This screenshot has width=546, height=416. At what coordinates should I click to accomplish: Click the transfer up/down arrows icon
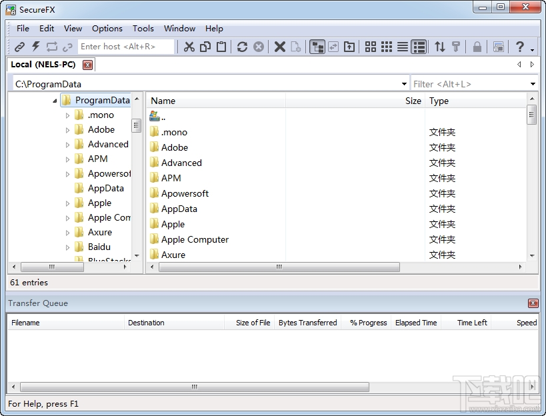(440, 47)
